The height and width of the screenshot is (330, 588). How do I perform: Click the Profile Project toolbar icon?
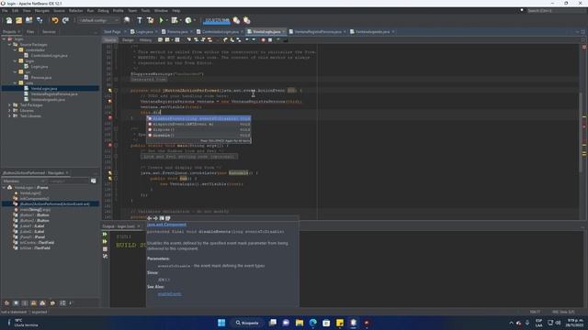(x=187, y=20)
